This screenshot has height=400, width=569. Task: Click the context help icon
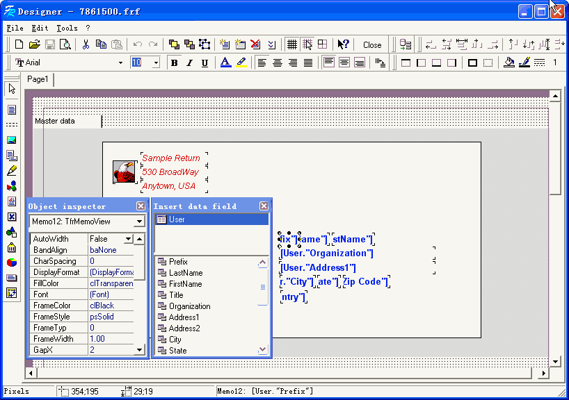click(343, 44)
